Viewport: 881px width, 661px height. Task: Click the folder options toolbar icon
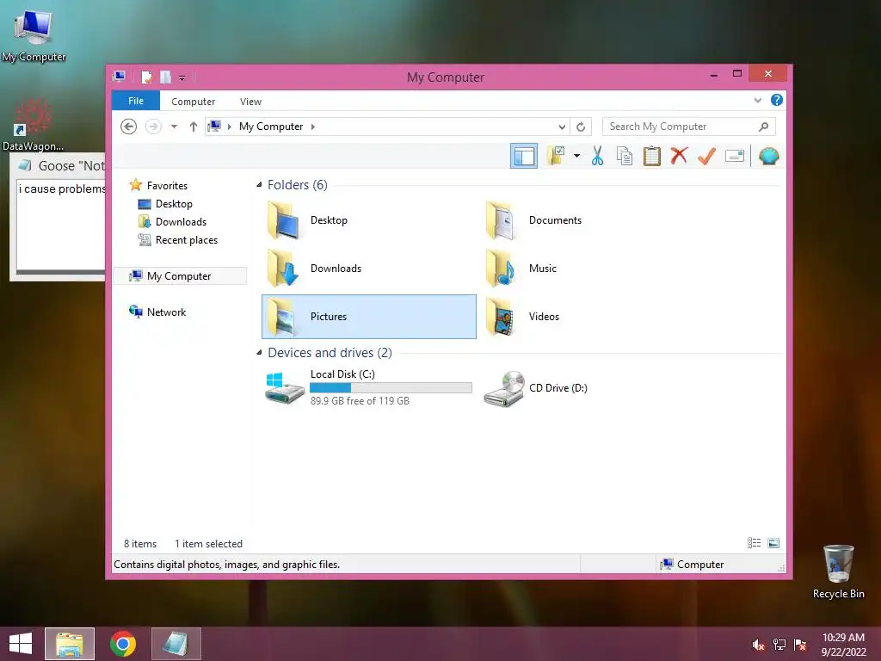(x=557, y=156)
